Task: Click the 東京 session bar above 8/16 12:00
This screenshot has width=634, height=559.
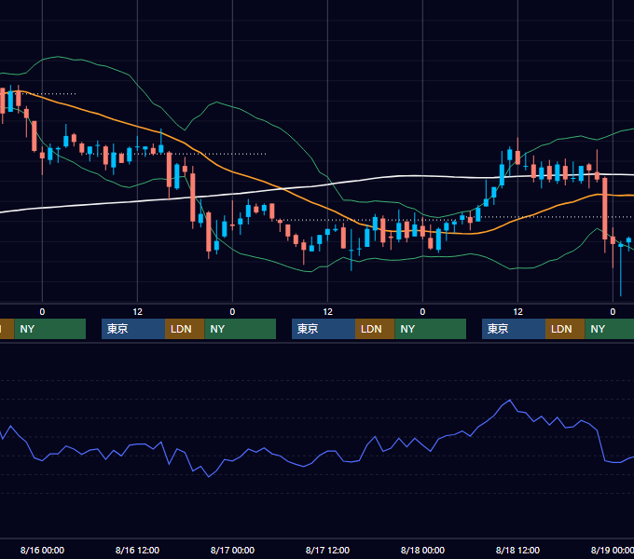Action: 133,329
